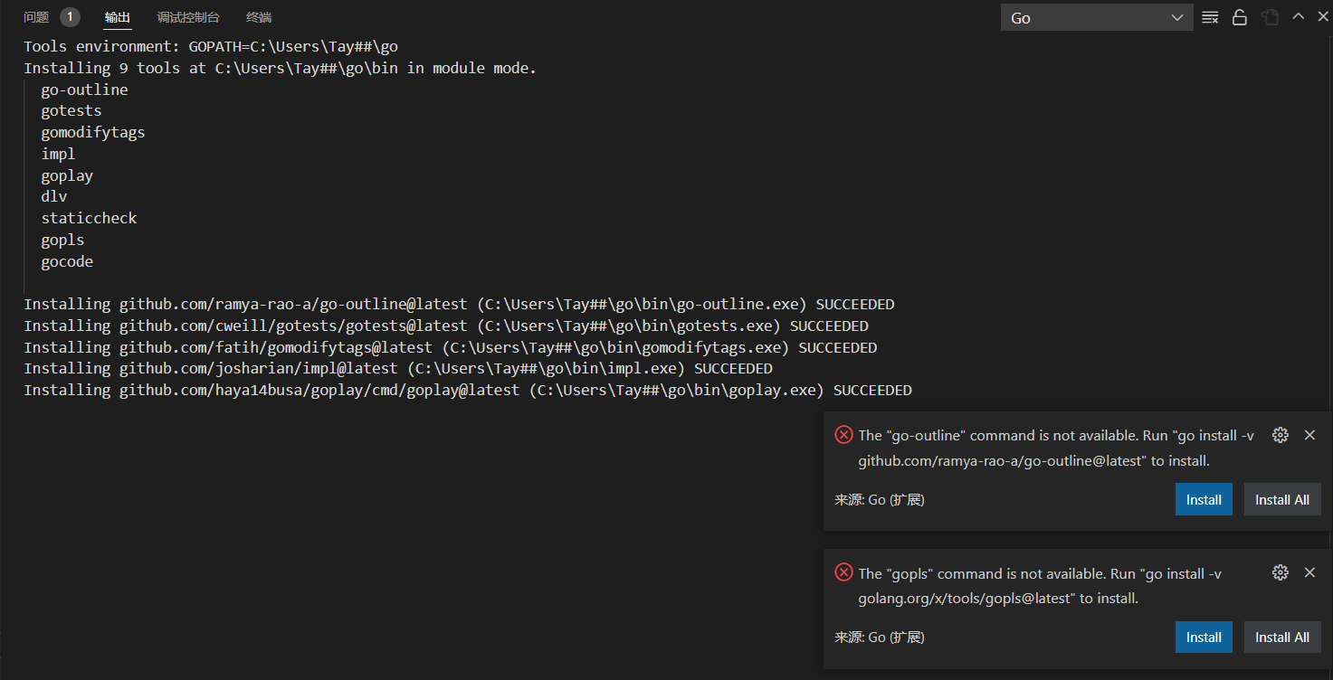Click the goplay.exe SUCCEEDED log line
The image size is (1333, 680).
click(x=468, y=390)
